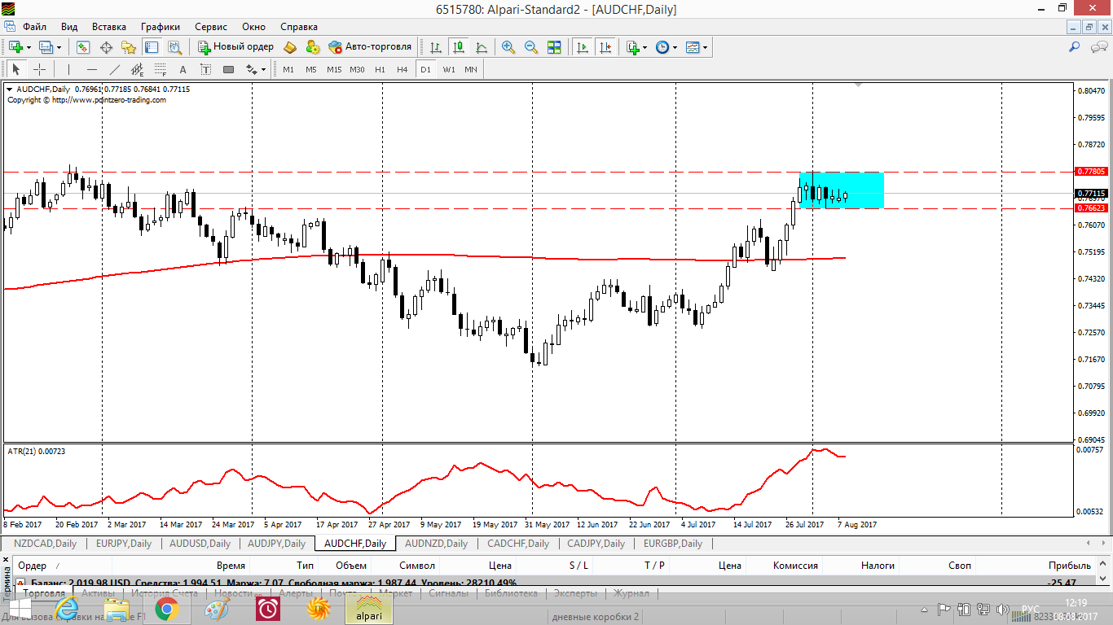Open the options gears icon

(x=313, y=47)
